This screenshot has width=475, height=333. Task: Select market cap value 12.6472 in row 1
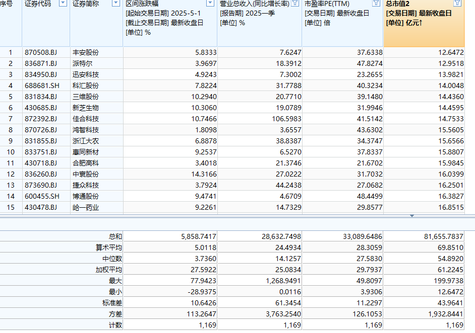pyautogui.click(x=451, y=53)
